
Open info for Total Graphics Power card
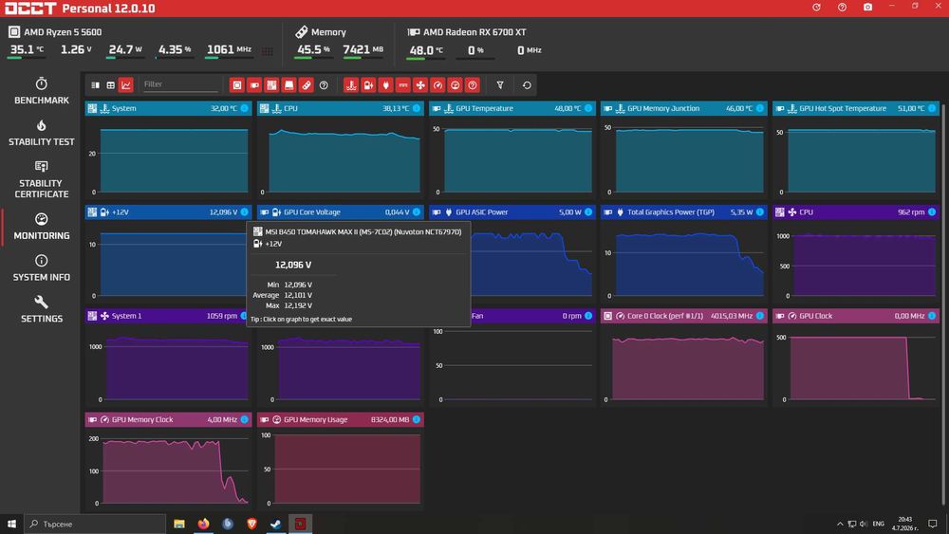tap(760, 212)
